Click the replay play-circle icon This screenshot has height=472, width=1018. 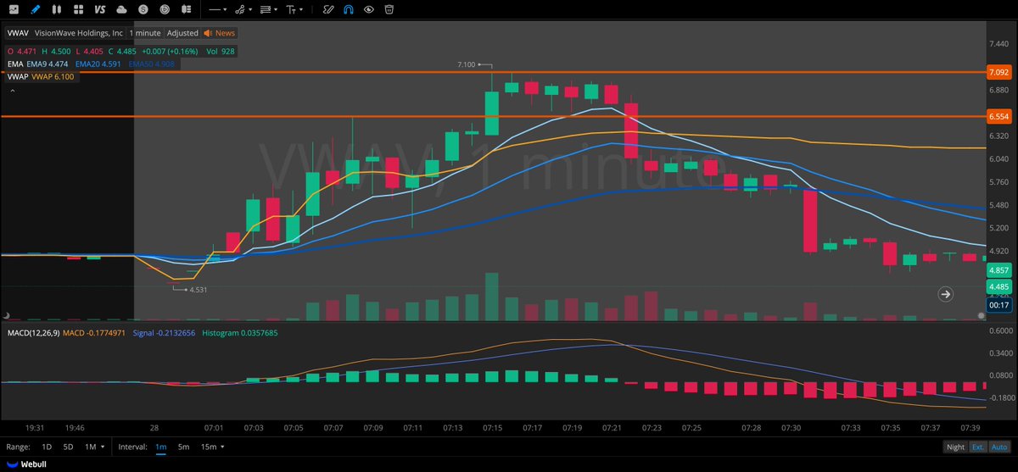point(165,9)
